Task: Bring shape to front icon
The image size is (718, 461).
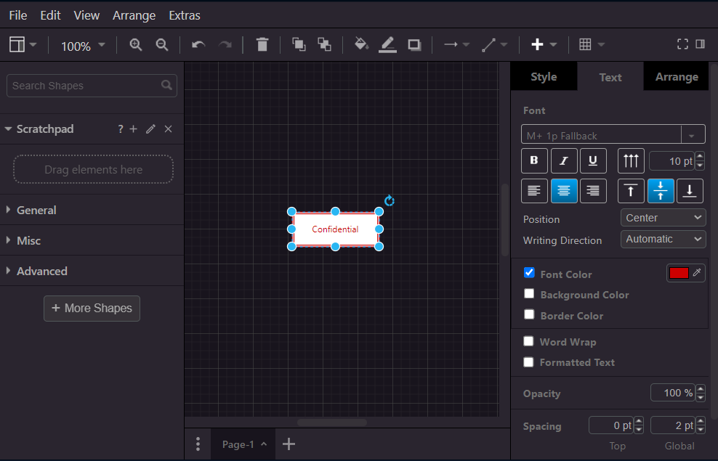Action: tap(299, 44)
